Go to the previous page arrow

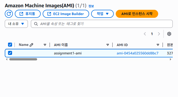point(145,34)
